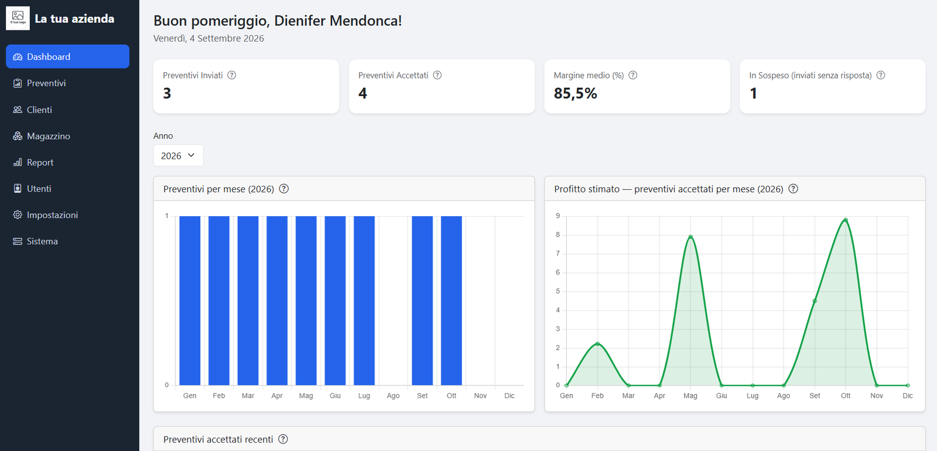Click help icon beside Preventivi accettati recenti
This screenshot has height=451, width=937.
coord(283,439)
